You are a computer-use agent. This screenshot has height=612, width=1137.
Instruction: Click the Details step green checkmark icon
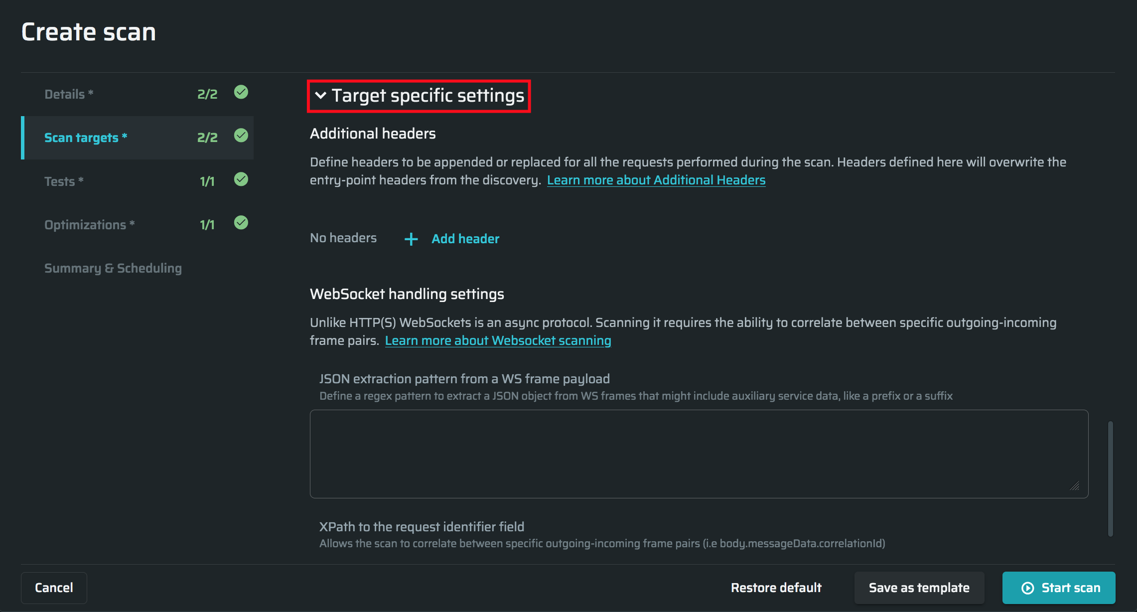pyautogui.click(x=241, y=92)
